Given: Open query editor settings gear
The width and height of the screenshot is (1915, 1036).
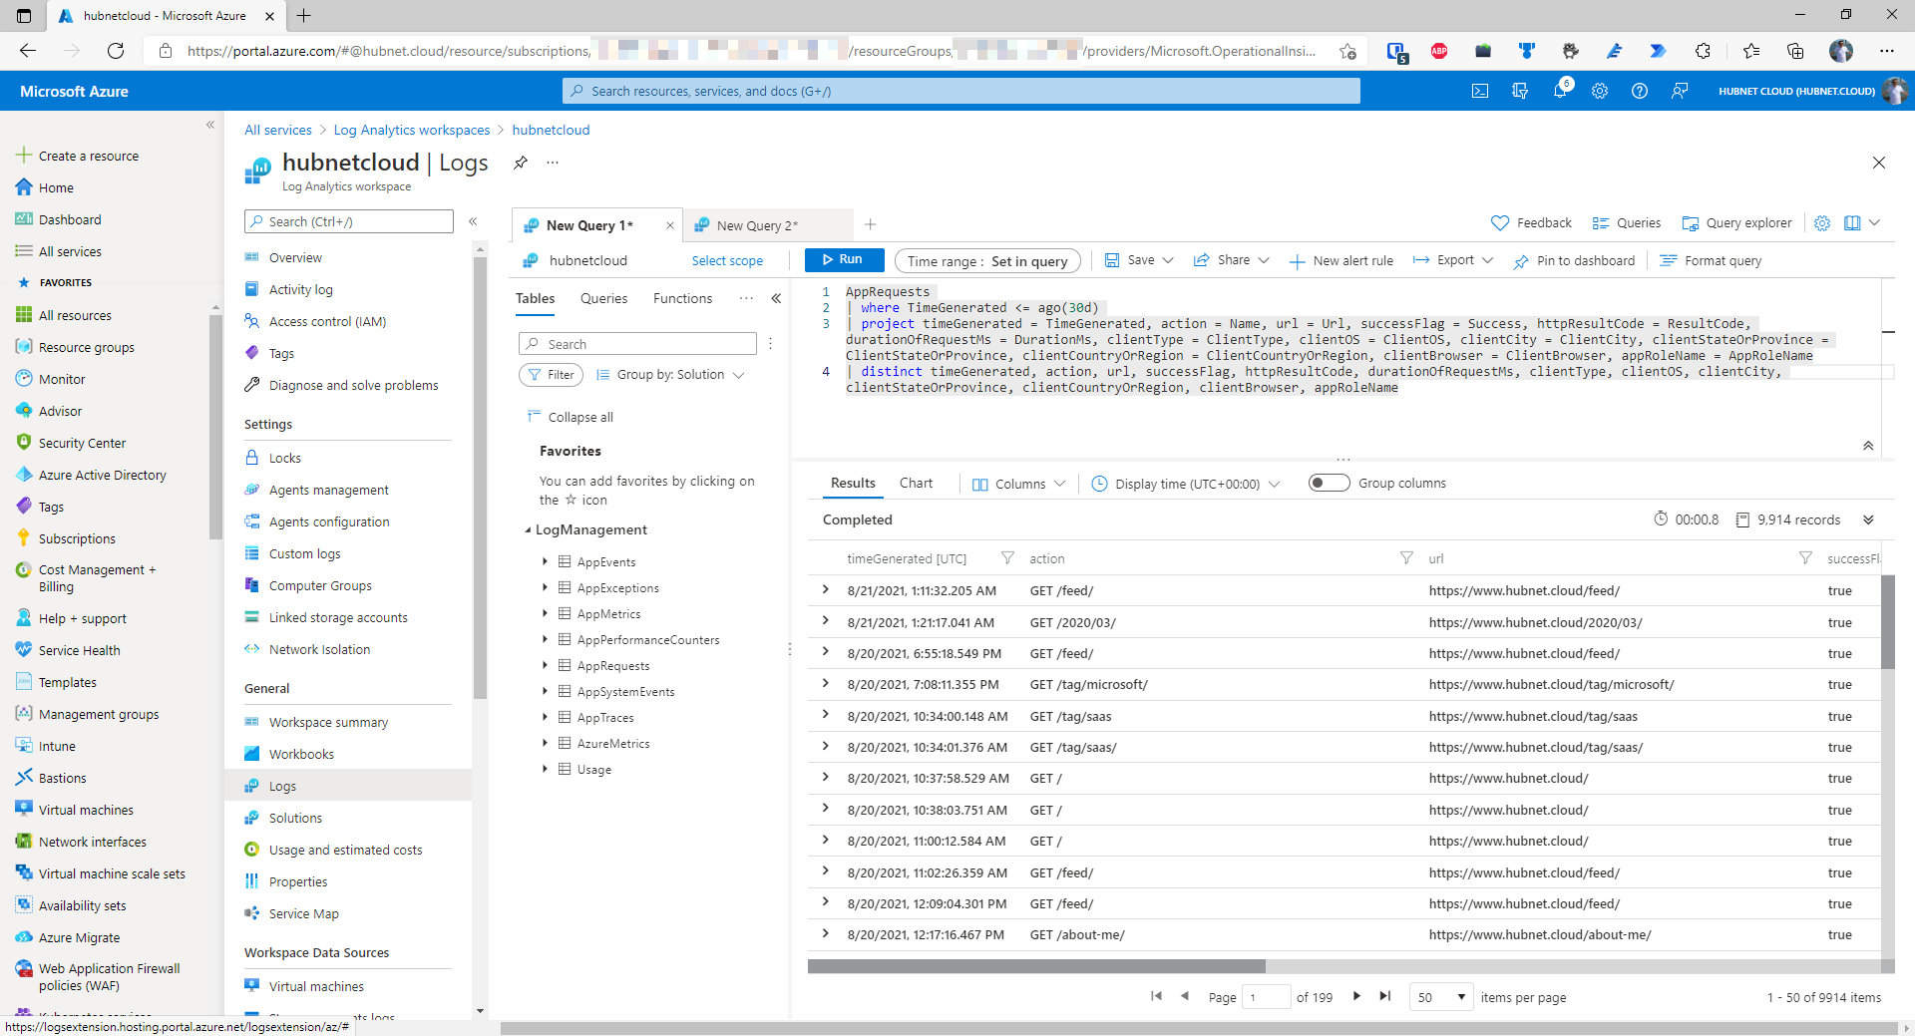Looking at the screenshot, I should (1822, 223).
